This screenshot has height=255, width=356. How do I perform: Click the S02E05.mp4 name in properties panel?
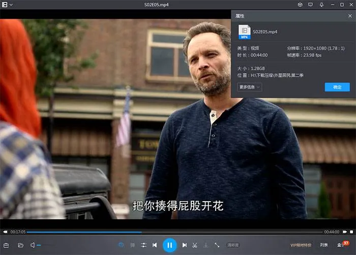tap(265, 32)
